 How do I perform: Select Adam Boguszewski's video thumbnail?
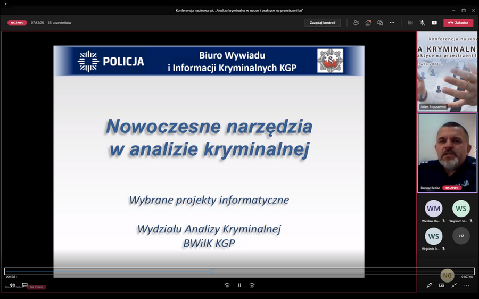click(447, 71)
